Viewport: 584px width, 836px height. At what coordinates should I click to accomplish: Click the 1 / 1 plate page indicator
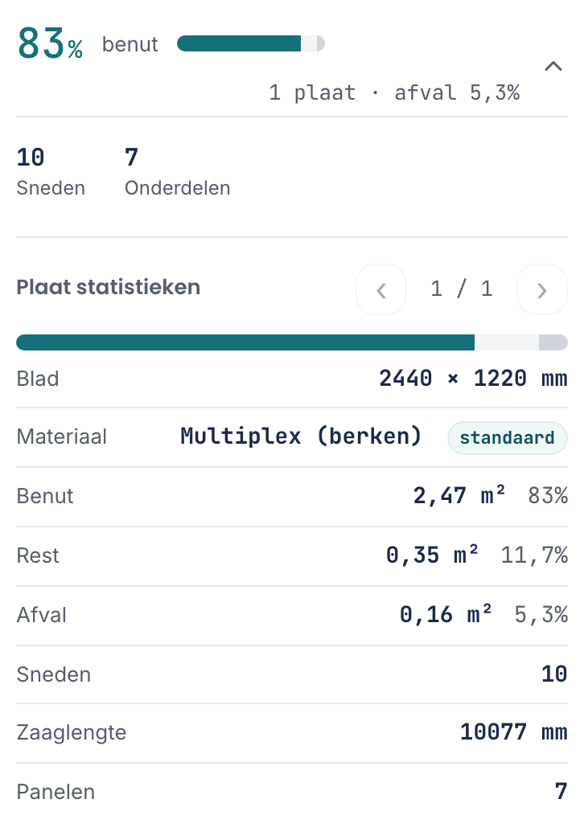click(x=462, y=289)
